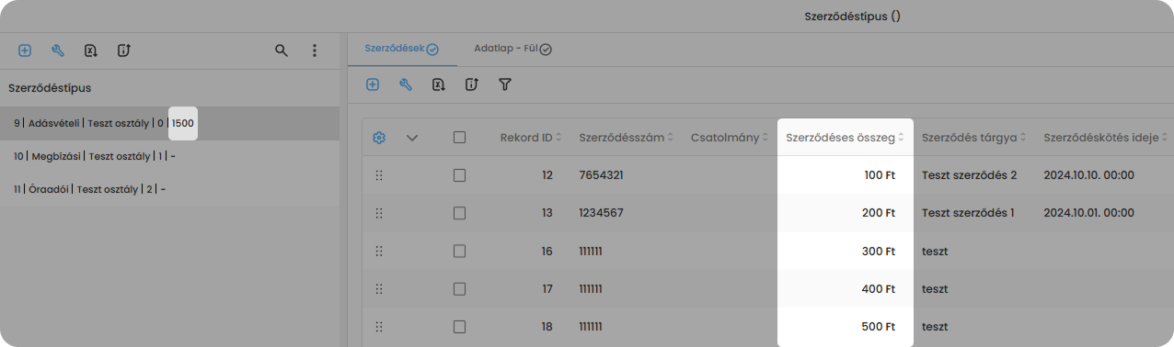The height and width of the screenshot is (347, 1174).
Task: Select the 11 Óraadói contract type row
Action: (169, 189)
